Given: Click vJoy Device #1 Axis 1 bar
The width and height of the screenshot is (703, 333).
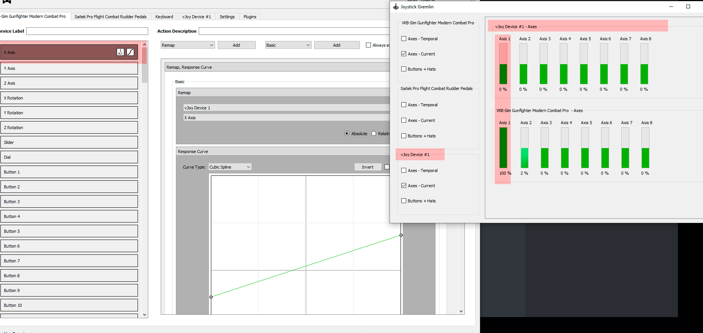Looking at the screenshot, I should pos(503,64).
